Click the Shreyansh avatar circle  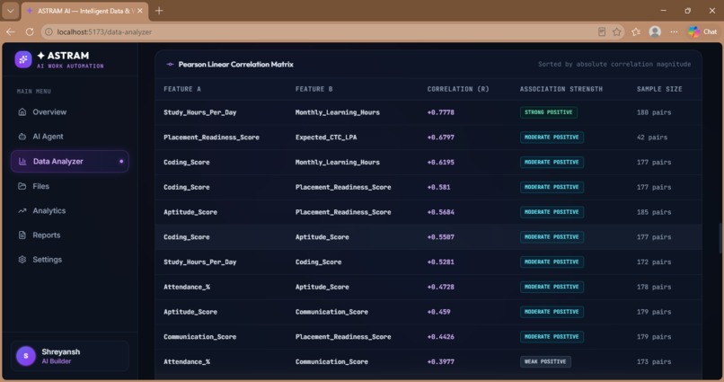click(26, 356)
